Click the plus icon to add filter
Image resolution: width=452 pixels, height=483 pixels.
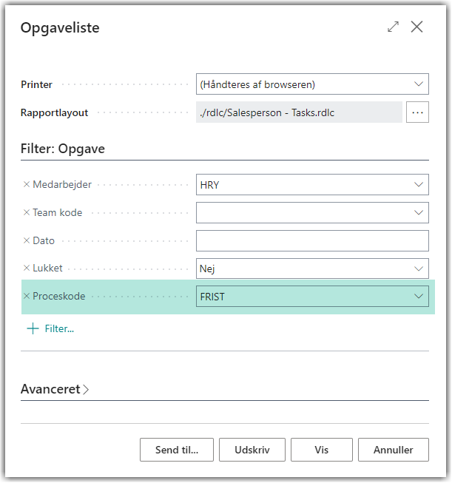pyautogui.click(x=33, y=328)
